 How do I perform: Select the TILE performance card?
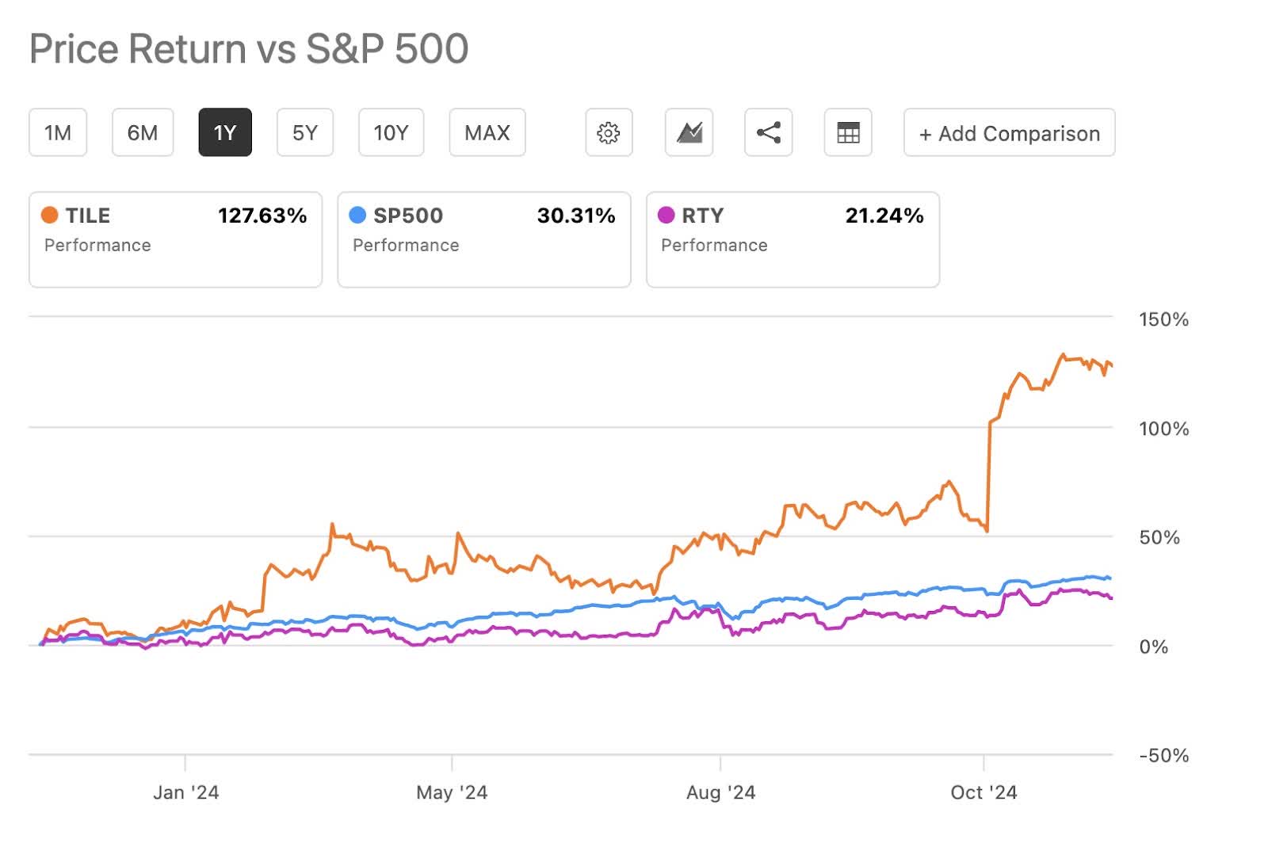click(x=176, y=239)
